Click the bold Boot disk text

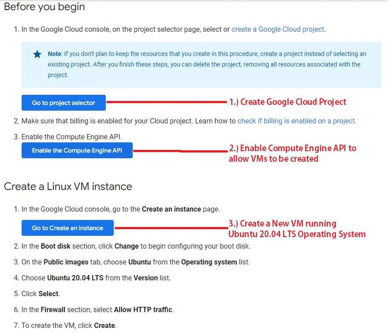click(56, 246)
